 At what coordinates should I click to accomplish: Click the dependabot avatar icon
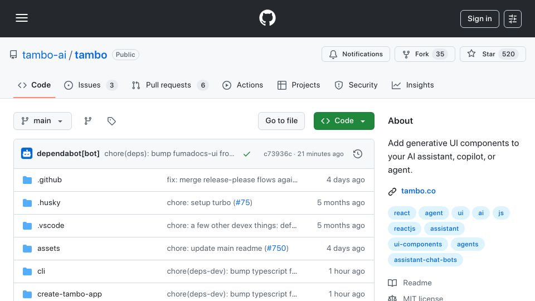tap(27, 154)
